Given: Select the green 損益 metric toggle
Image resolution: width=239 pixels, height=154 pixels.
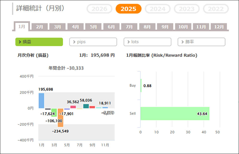Looking at the screenshot, I should tap(39, 42).
